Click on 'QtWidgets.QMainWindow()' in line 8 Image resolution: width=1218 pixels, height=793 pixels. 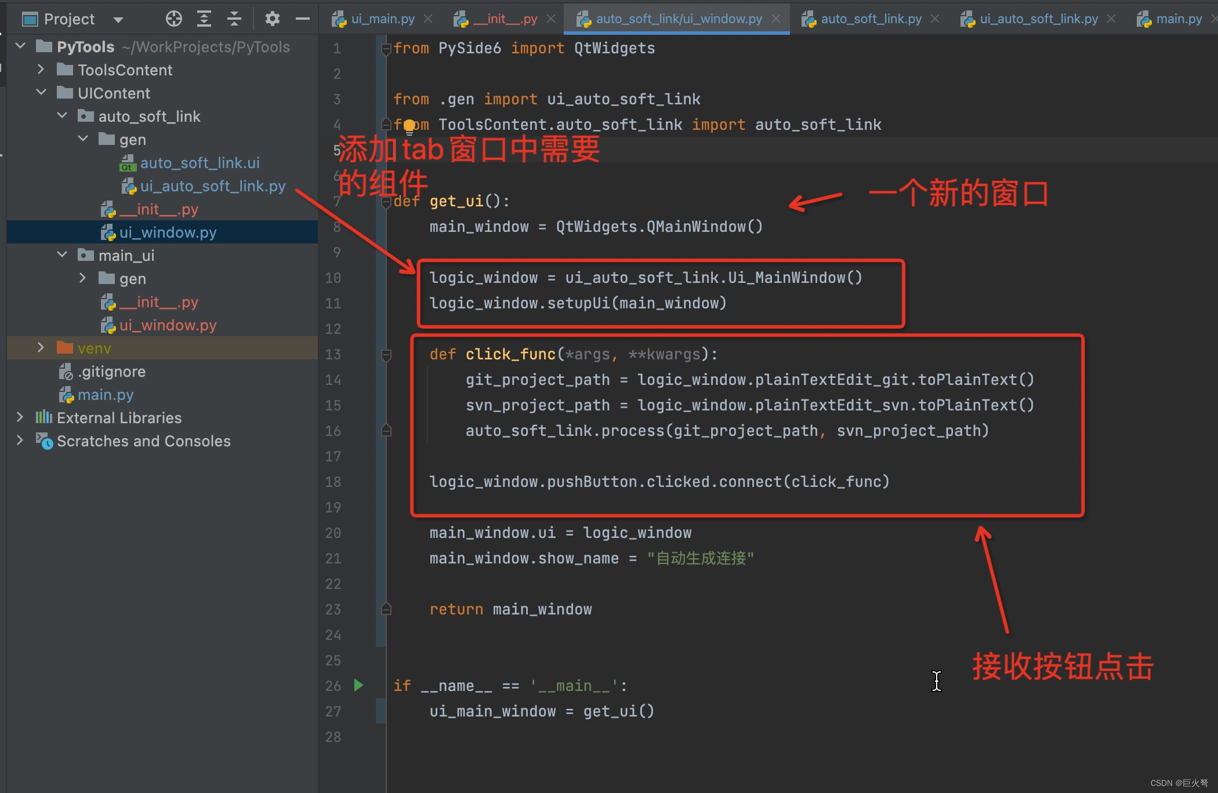659,227
